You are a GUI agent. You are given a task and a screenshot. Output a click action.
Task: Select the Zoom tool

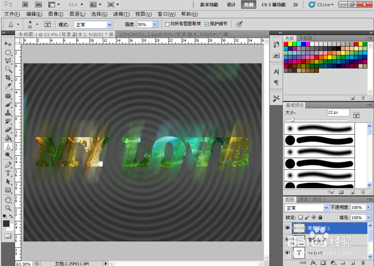click(x=8, y=208)
